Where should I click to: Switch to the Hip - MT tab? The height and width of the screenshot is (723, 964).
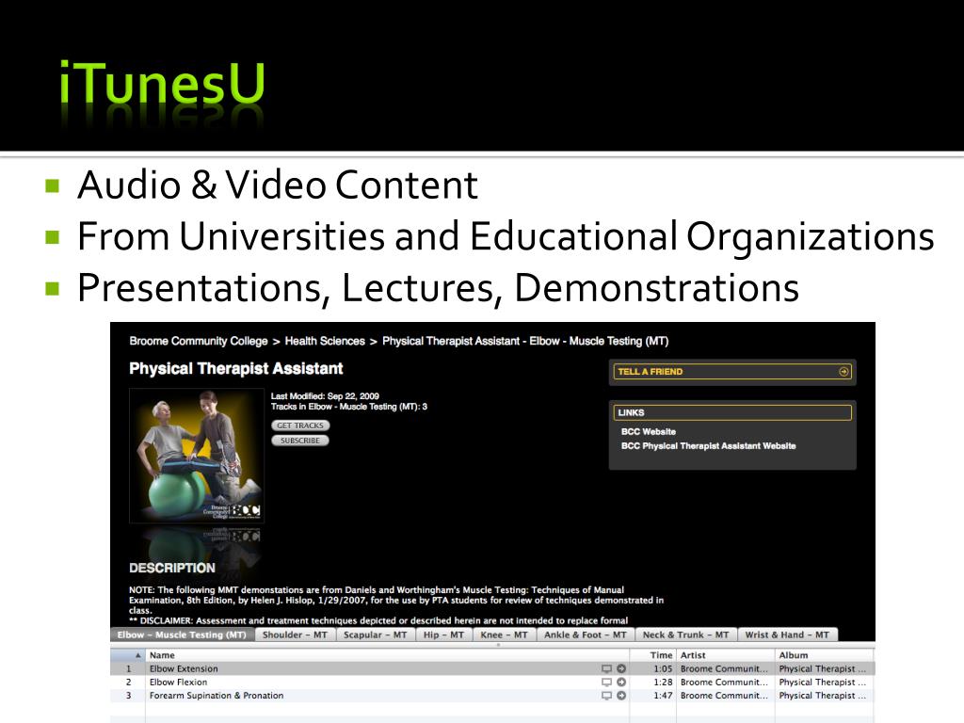coord(444,635)
